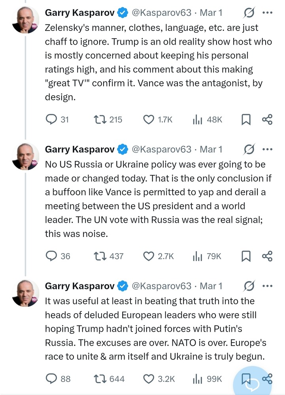This screenshot has height=395, width=285.
Task: Bookmark the first Kasparov tweet
Action: pos(246,120)
